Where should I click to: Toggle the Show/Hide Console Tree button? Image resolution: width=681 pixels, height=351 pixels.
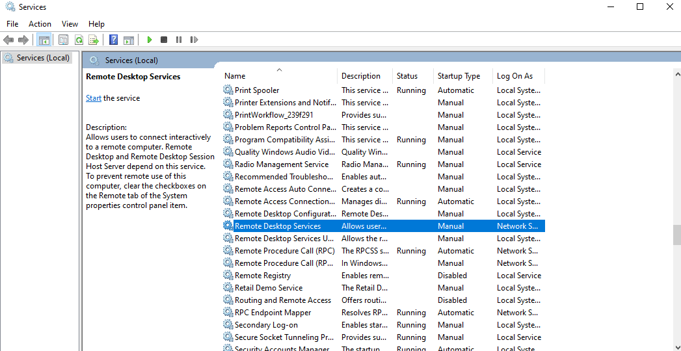(x=44, y=40)
